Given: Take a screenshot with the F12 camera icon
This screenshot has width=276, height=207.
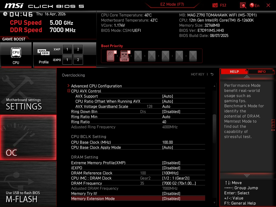Looking at the screenshot, I should tap(215, 5).
